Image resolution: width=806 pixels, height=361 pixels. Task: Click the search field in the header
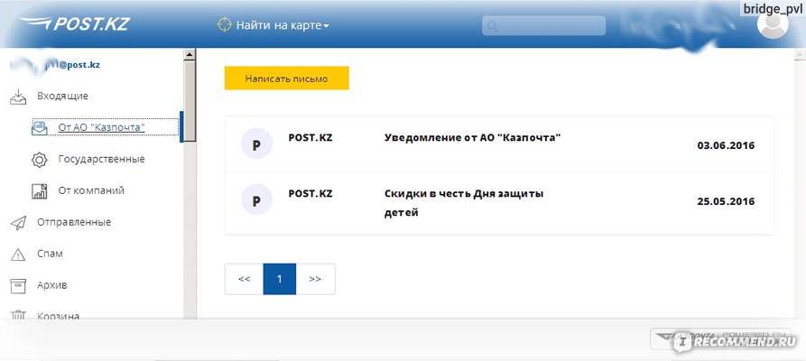[x=544, y=25]
